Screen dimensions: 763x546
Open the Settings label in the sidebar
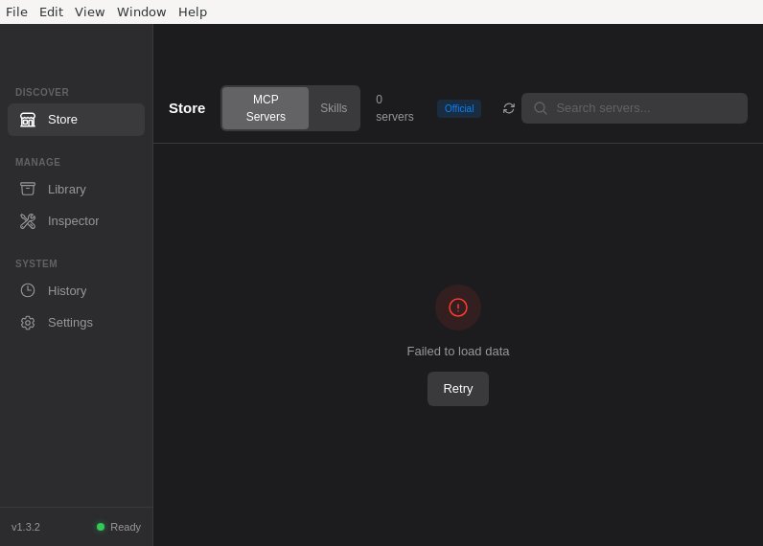70,323
